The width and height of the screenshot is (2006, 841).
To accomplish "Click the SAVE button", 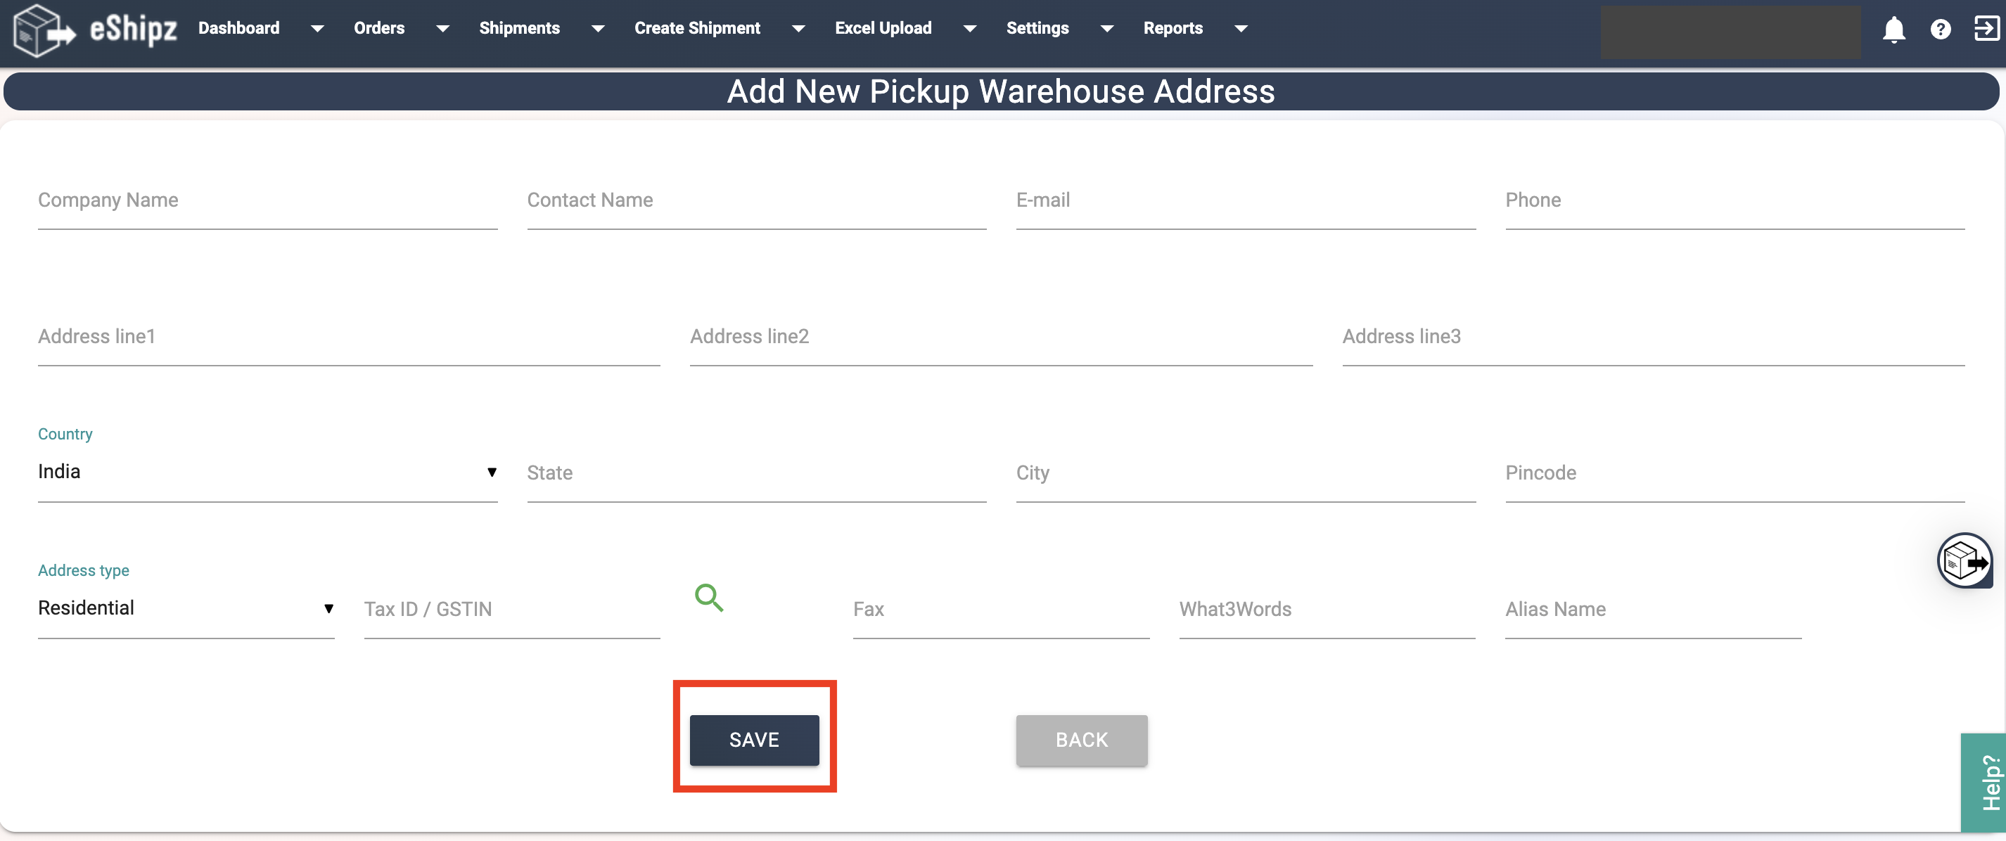I will click(x=754, y=740).
